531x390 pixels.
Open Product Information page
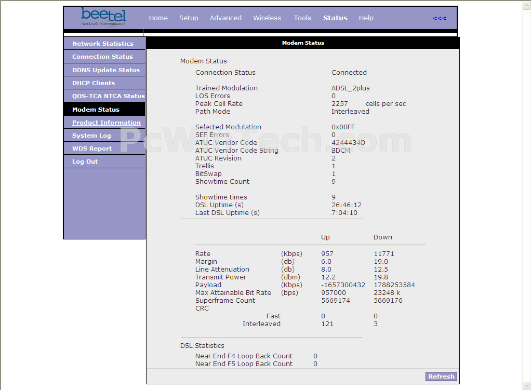point(104,123)
